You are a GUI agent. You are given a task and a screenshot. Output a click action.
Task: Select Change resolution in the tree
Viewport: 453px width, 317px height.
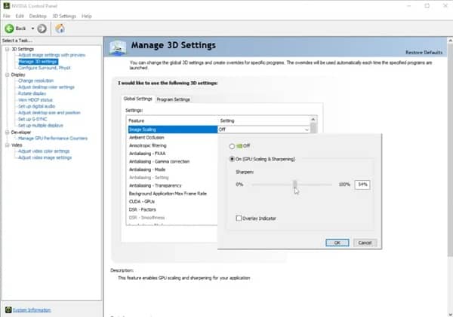click(x=35, y=81)
